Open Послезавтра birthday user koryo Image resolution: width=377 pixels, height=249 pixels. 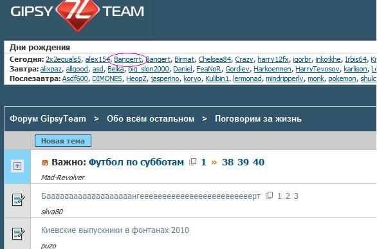click(192, 79)
